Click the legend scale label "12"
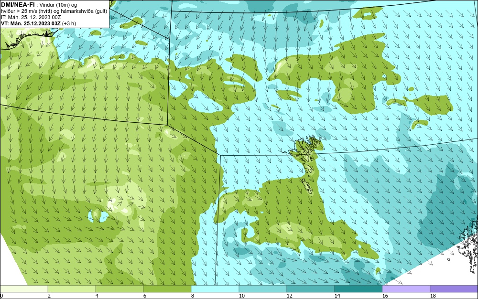 (x=289, y=296)
